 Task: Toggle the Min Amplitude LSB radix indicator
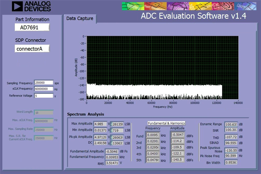click(111, 130)
